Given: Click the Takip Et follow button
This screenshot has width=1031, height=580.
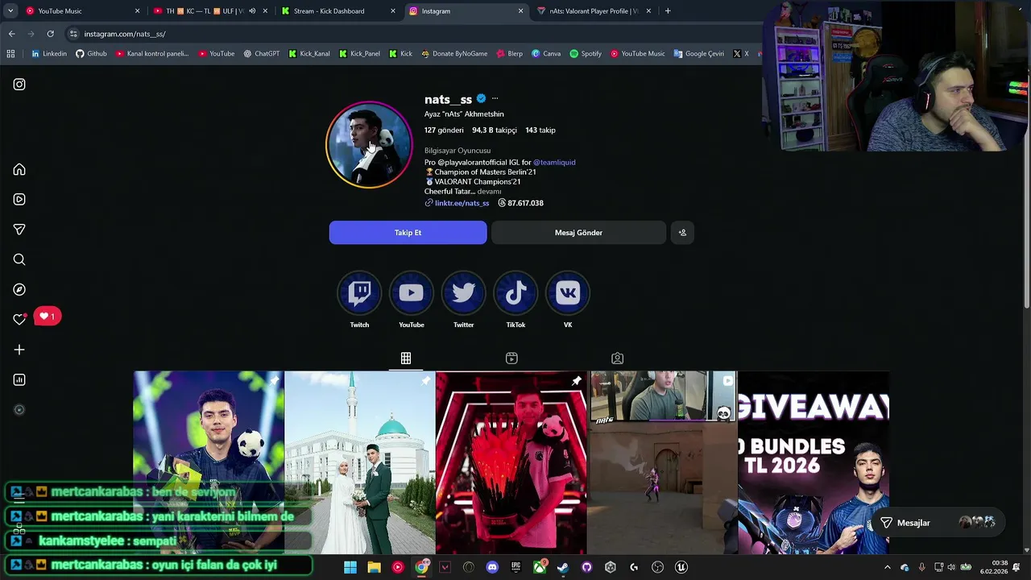Looking at the screenshot, I should tap(408, 233).
